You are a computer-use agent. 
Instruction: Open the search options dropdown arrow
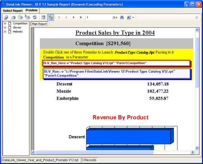(133, 18)
